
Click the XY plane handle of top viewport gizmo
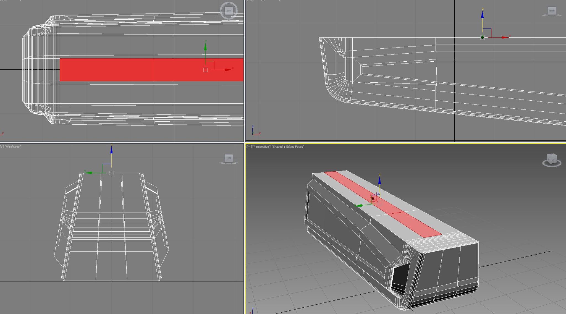pos(210,65)
